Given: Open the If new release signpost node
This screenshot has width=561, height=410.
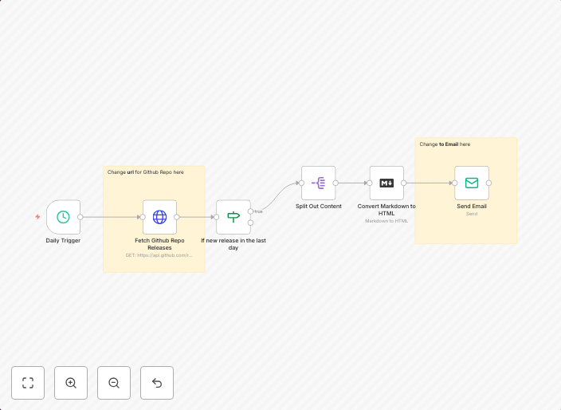Looking at the screenshot, I should (233, 217).
